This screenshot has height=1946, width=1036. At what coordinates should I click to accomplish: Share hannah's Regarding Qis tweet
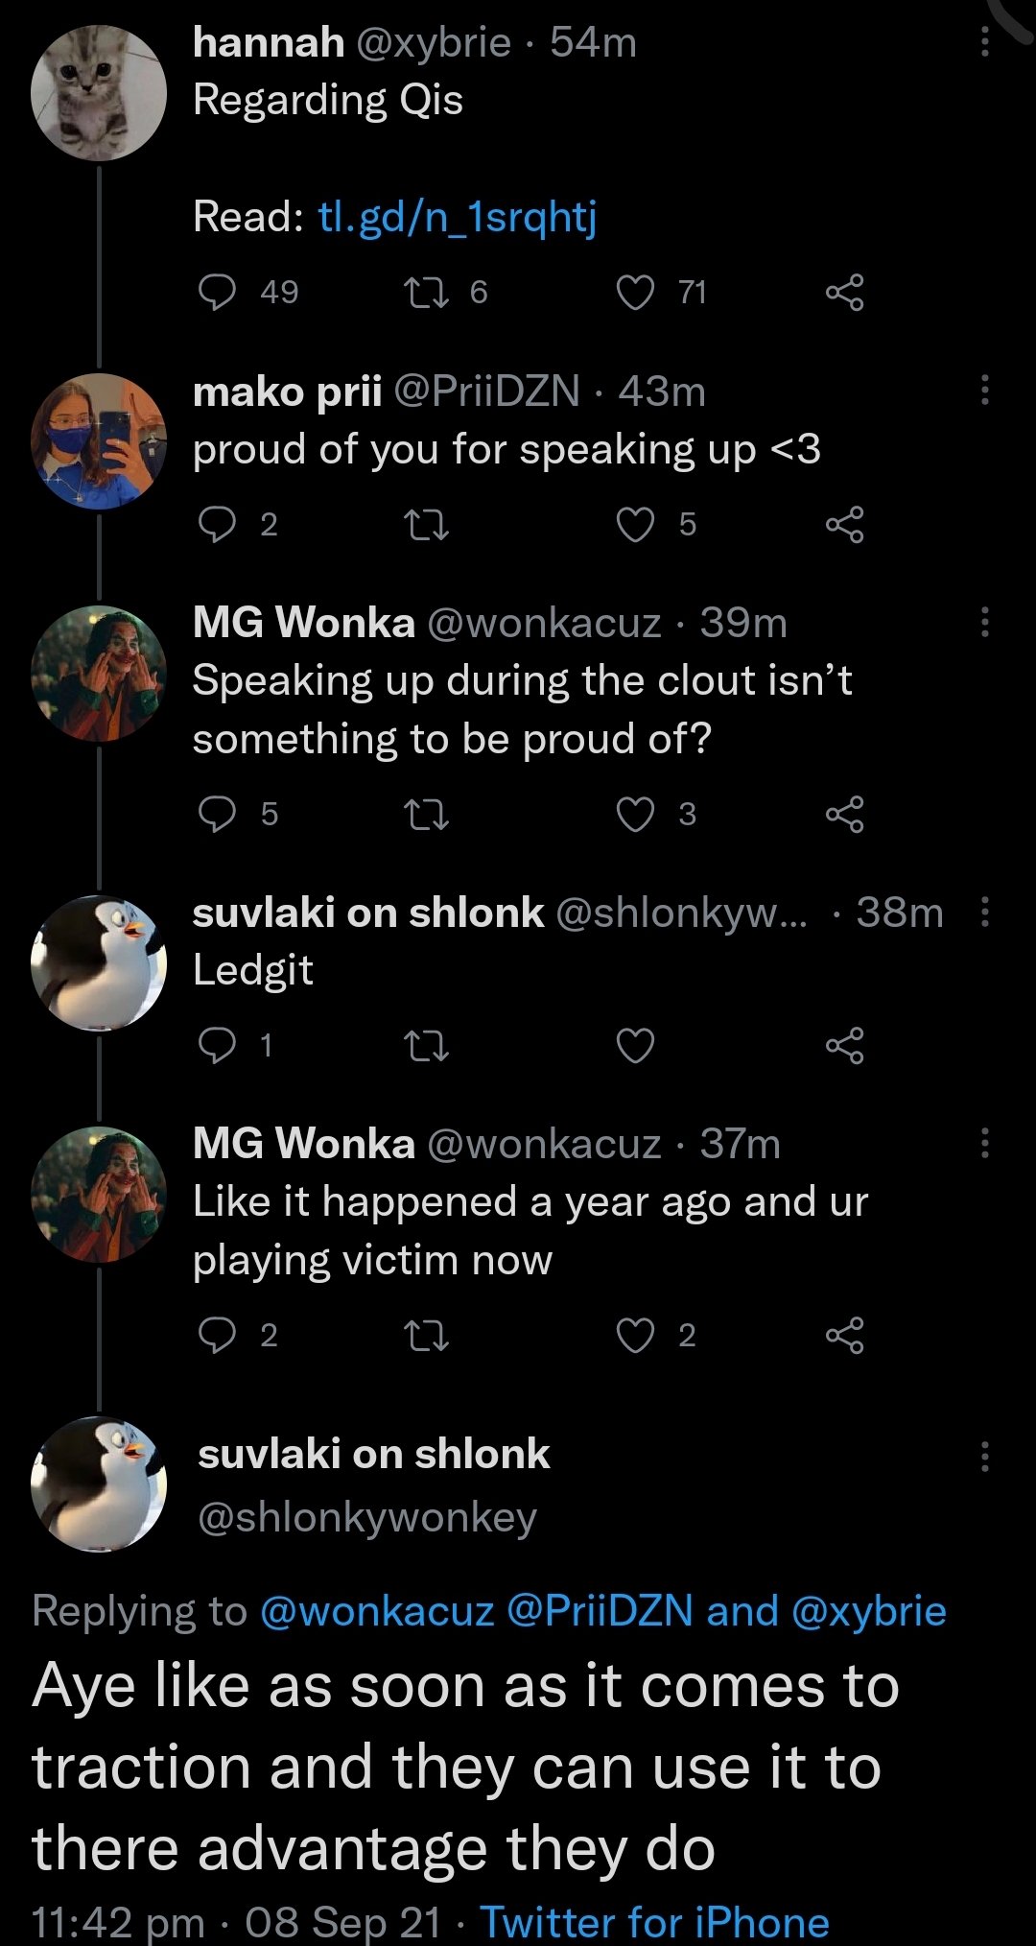(x=844, y=292)
